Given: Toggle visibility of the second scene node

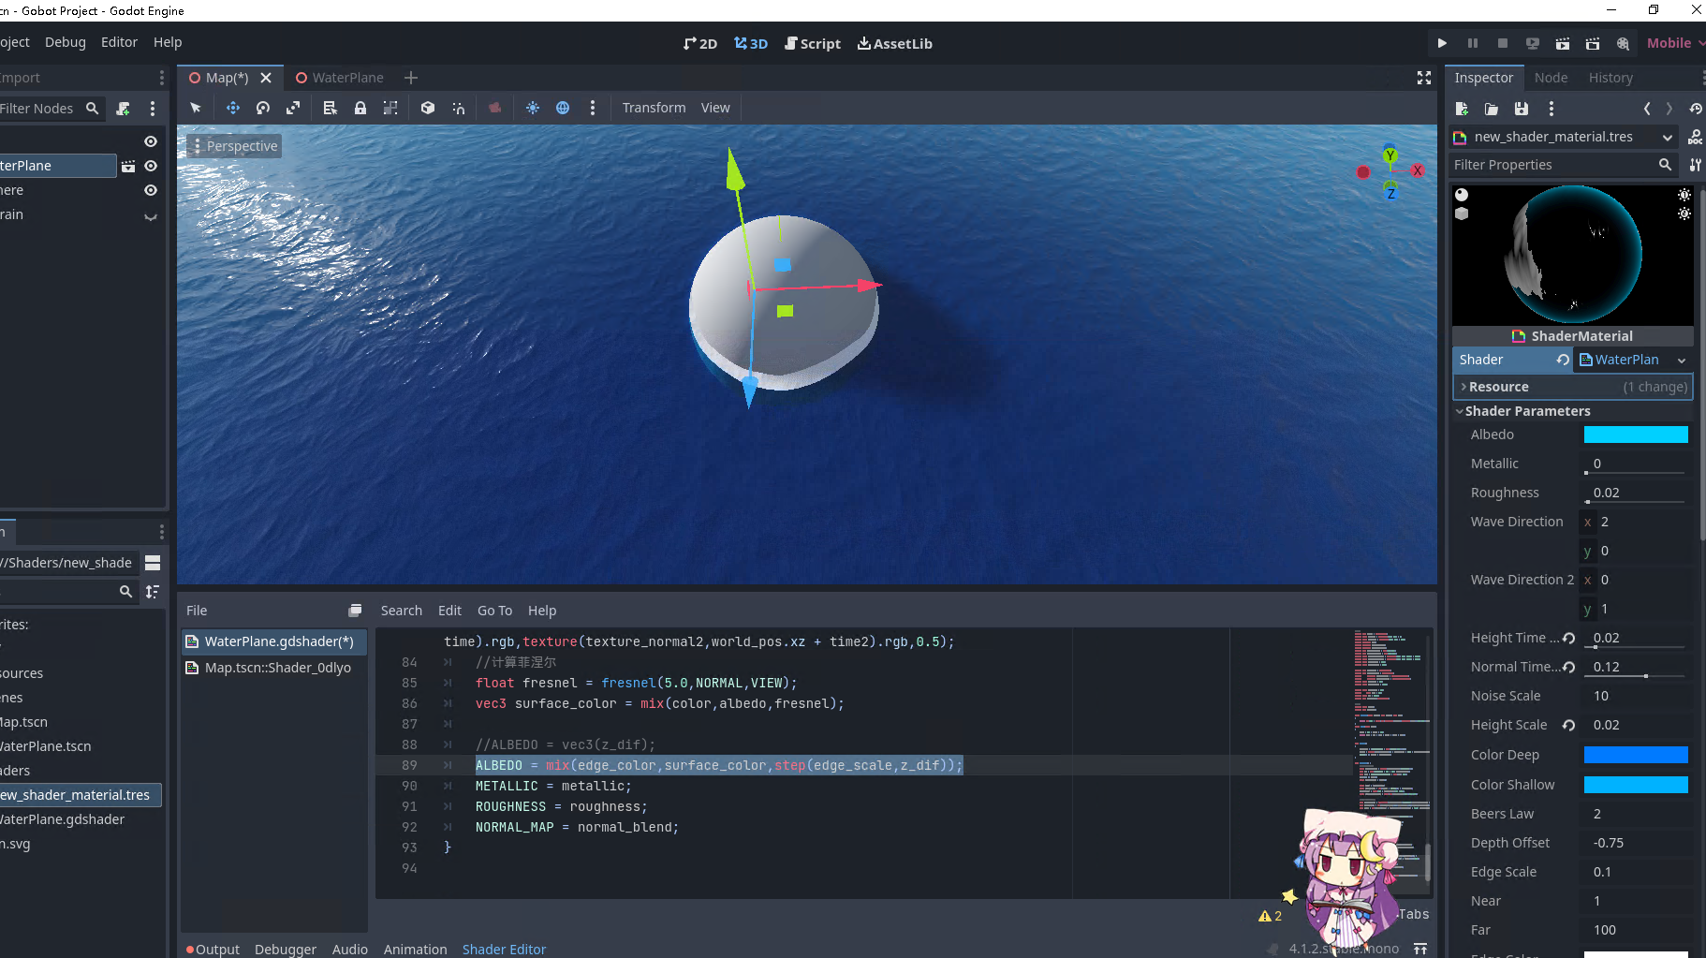Looking at the screenshot, I should [151, 190].
